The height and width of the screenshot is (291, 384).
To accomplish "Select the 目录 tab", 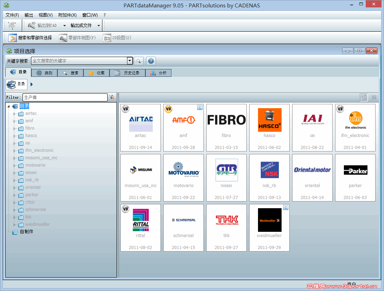I will click(18, 72).
